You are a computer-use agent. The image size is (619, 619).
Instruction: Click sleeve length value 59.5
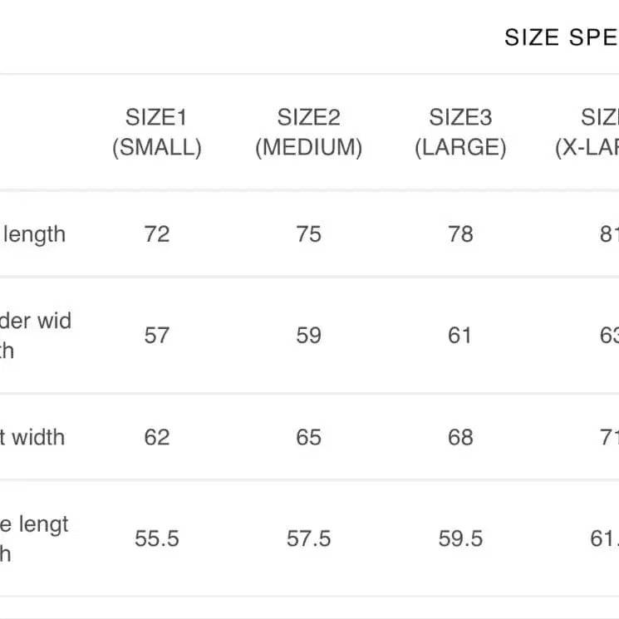point(460,539)
